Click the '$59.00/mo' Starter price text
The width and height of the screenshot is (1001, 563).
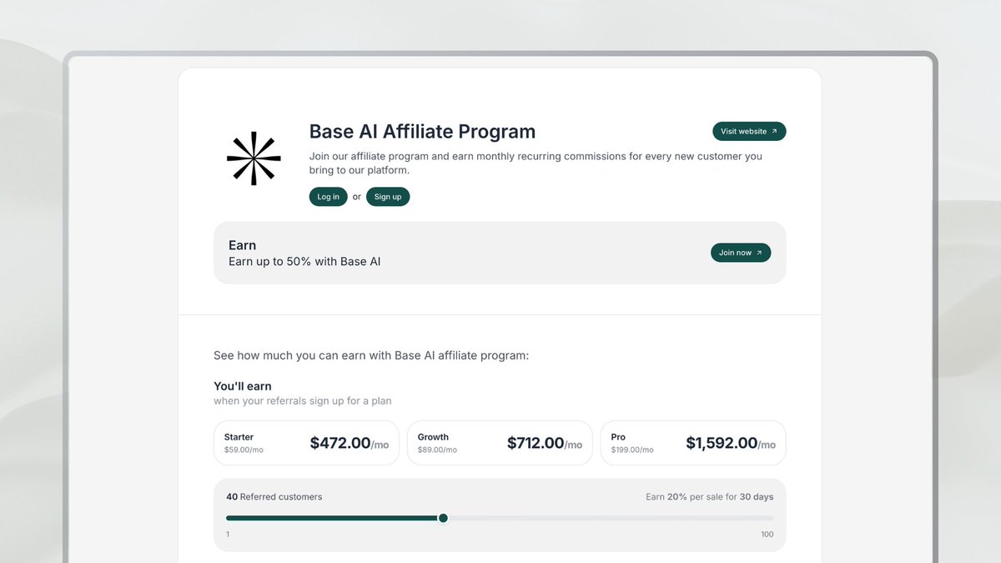point(244,450)
